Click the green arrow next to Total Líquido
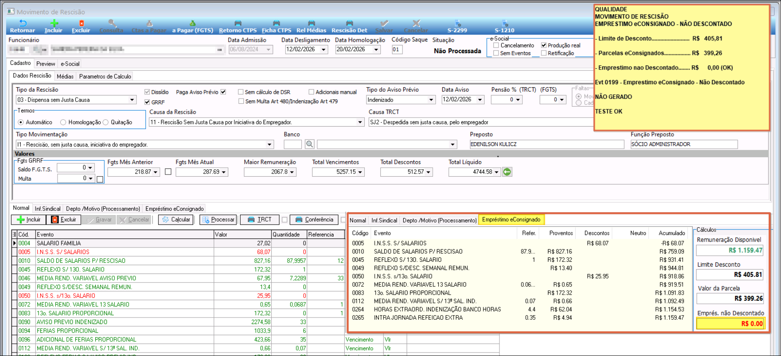The width and height of the screenshot is (781, 356). pyautogui.click(x=507, y=172)
